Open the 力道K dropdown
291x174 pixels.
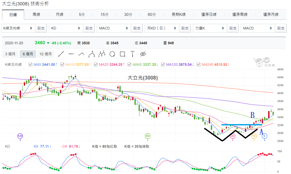[210, 28]
